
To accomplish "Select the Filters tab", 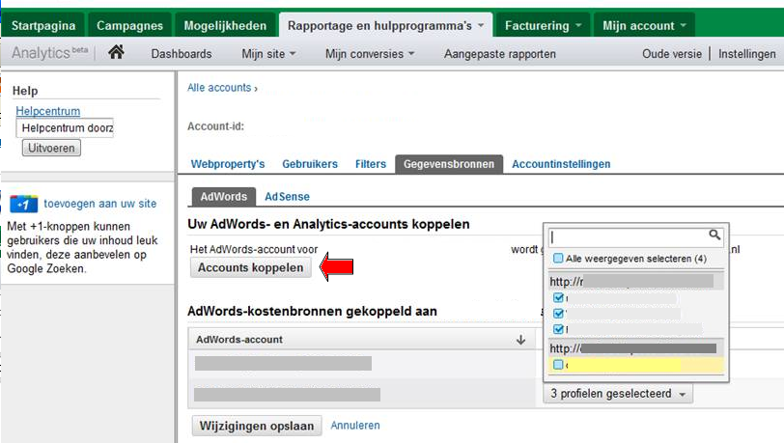I will coord(370,164).
